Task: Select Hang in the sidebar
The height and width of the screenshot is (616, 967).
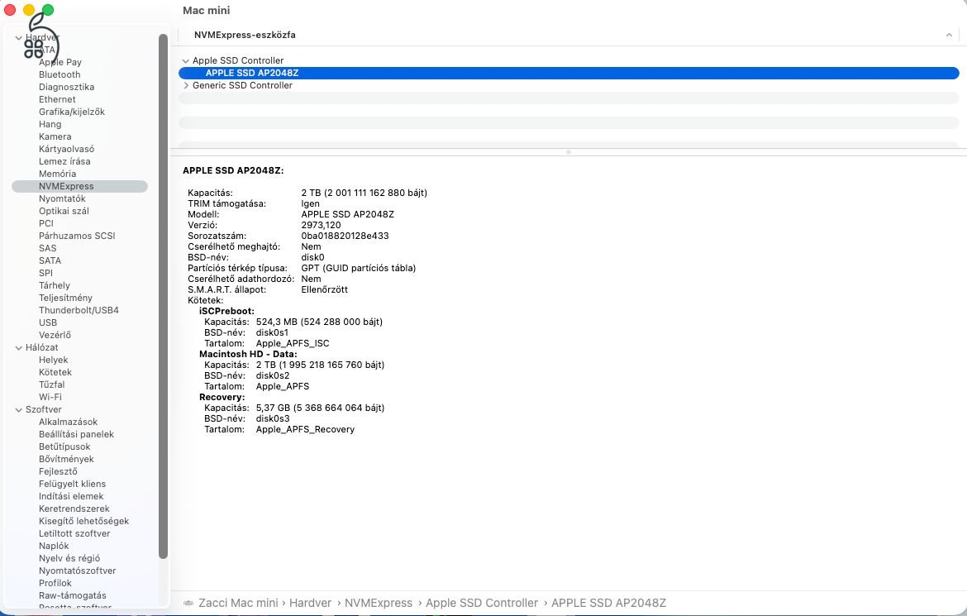Action: pos(50,124)
